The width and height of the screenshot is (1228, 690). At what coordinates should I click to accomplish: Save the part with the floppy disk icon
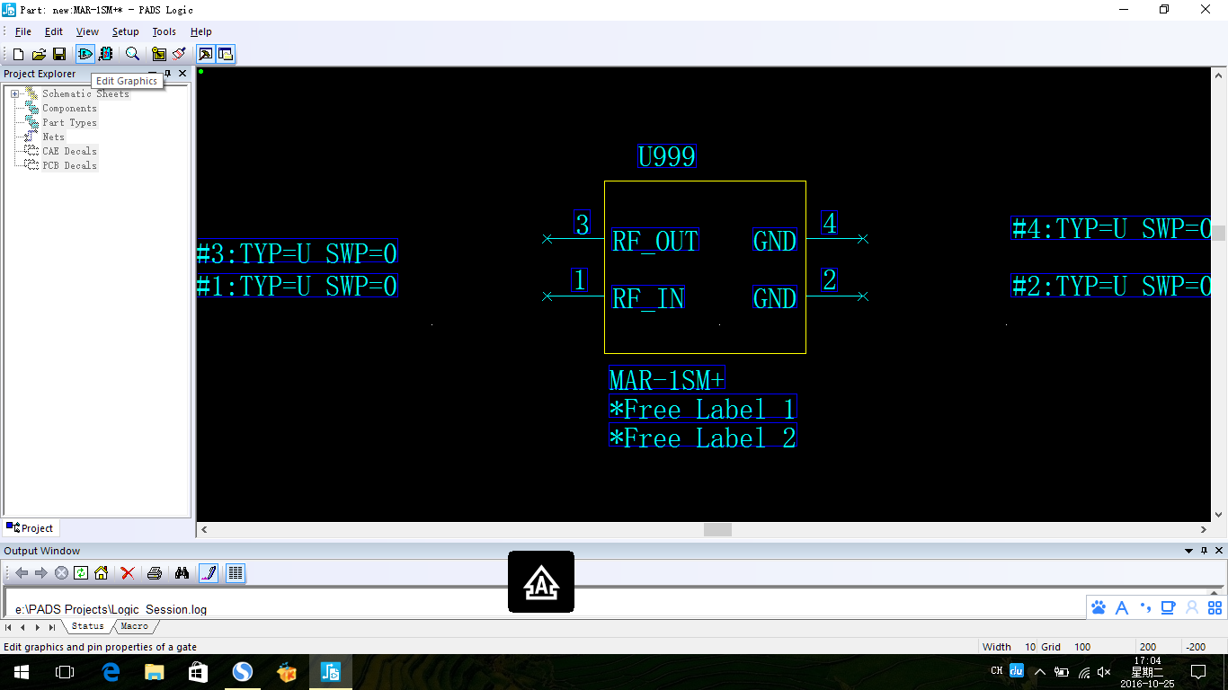pyautogui.click(x=59, y=54)
